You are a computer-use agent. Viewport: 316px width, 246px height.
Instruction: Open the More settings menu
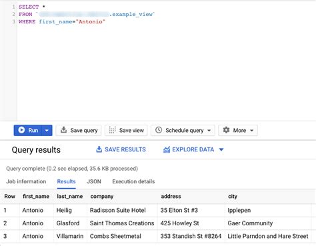(238, 130)
